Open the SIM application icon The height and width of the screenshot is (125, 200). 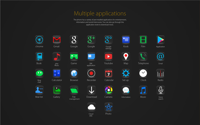[91, 56]
